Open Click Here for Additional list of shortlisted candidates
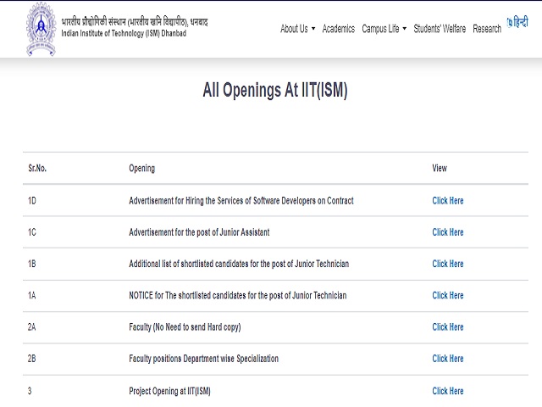 click(x=448, y=264)
